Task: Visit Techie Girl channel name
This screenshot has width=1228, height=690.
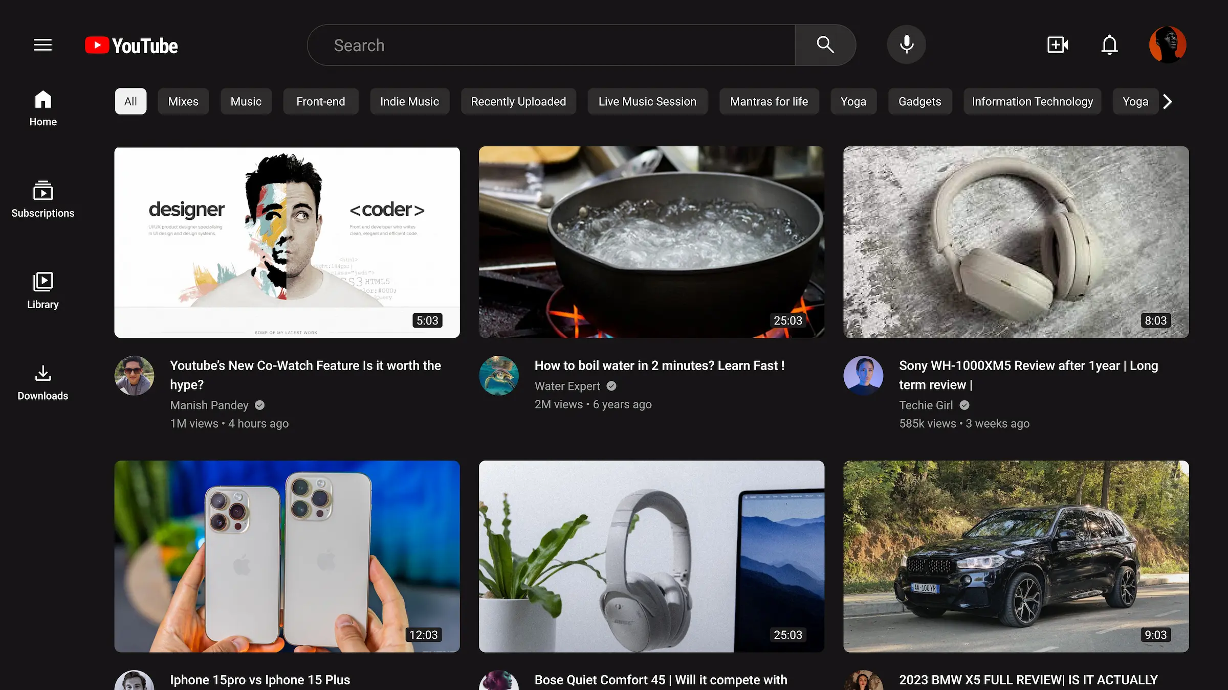Action: coord(926,405)
